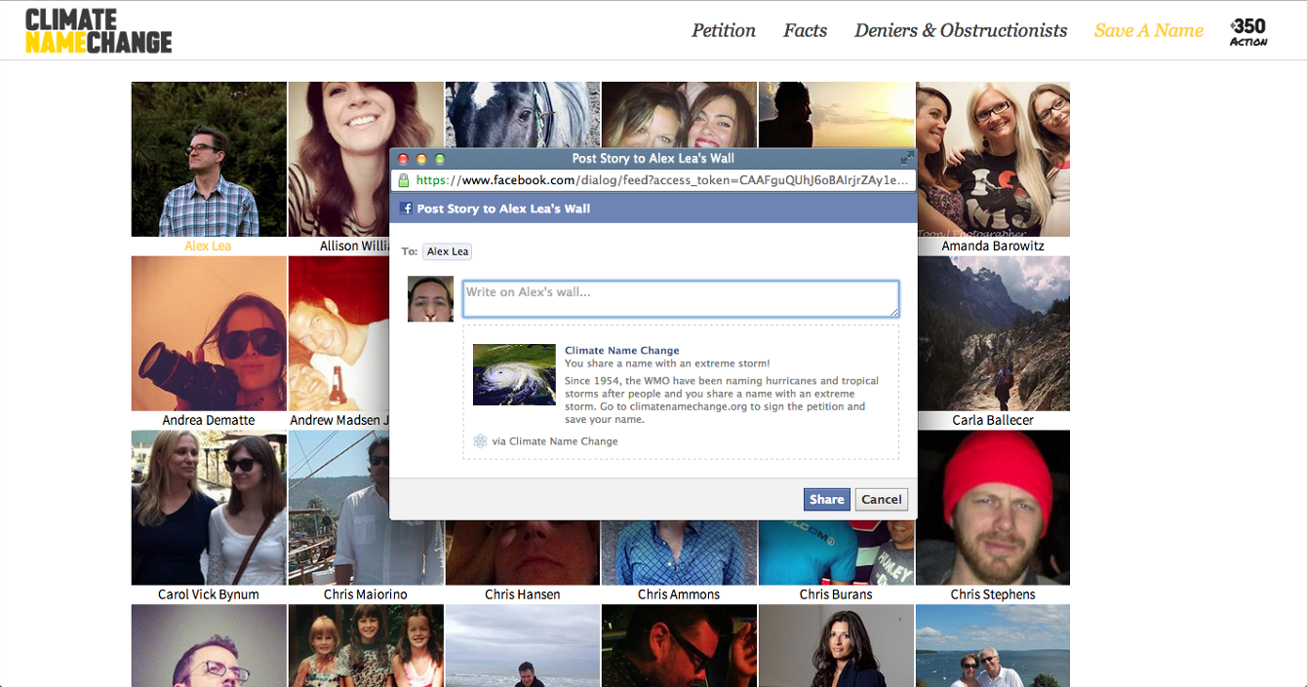Select Chris Stephens's photo with red beanie
The image size is (1307, 687).
click(993, 508)
